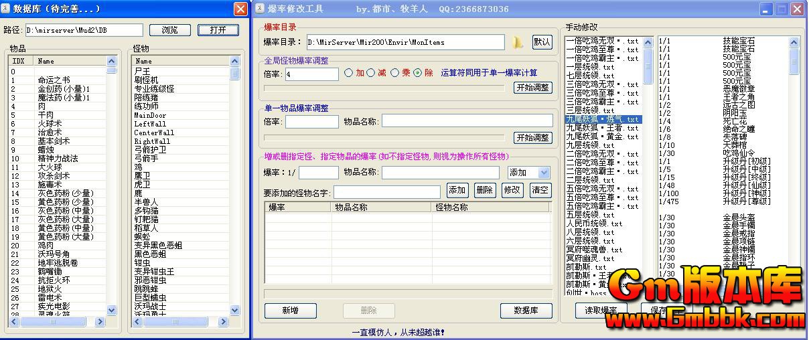Viewport: 809px width, 340px height.
Task: Open the 添加 dropdown list
Action: pos(544,173)
